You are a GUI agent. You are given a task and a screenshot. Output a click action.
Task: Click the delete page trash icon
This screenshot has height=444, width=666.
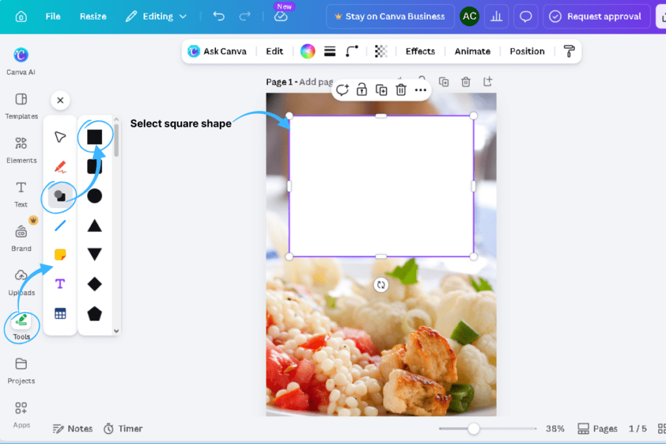[x=466, y=81]
